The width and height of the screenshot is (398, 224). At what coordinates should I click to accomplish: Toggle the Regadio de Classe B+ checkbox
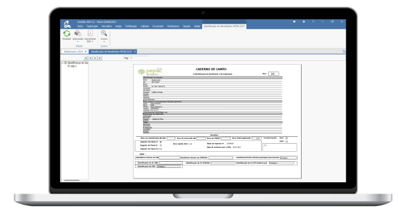click(x=160, y=149)
